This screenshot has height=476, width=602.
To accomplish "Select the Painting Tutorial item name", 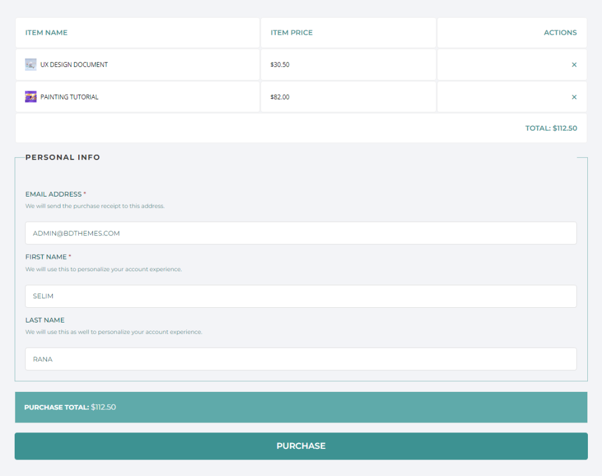I will coord(69,97).
